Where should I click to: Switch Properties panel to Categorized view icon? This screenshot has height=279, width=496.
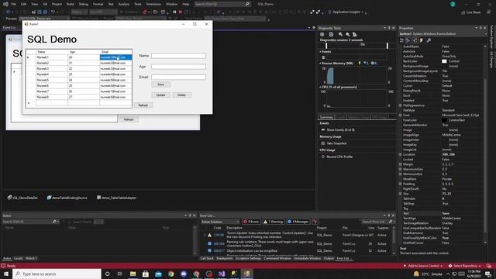click(401, 40)
